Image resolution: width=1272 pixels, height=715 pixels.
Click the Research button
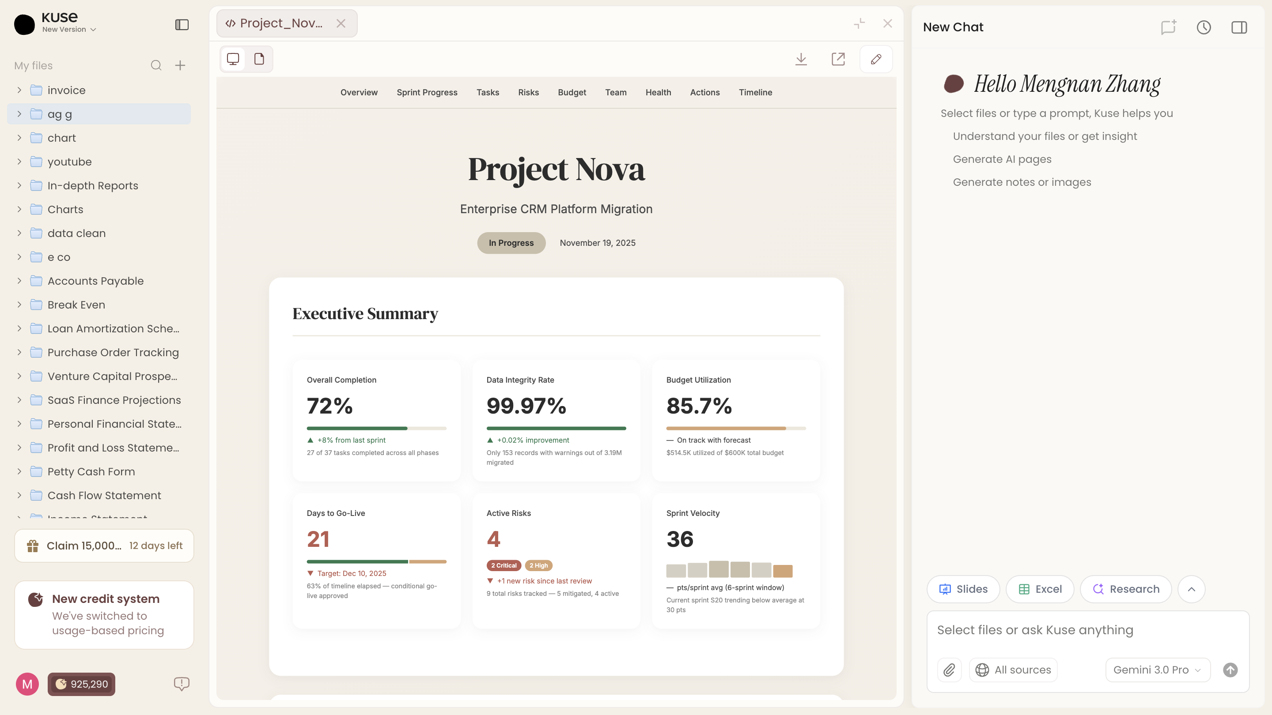tap(1125, 589)
